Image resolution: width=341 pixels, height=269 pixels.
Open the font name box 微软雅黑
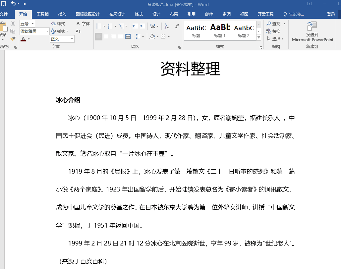coord(34,31)
